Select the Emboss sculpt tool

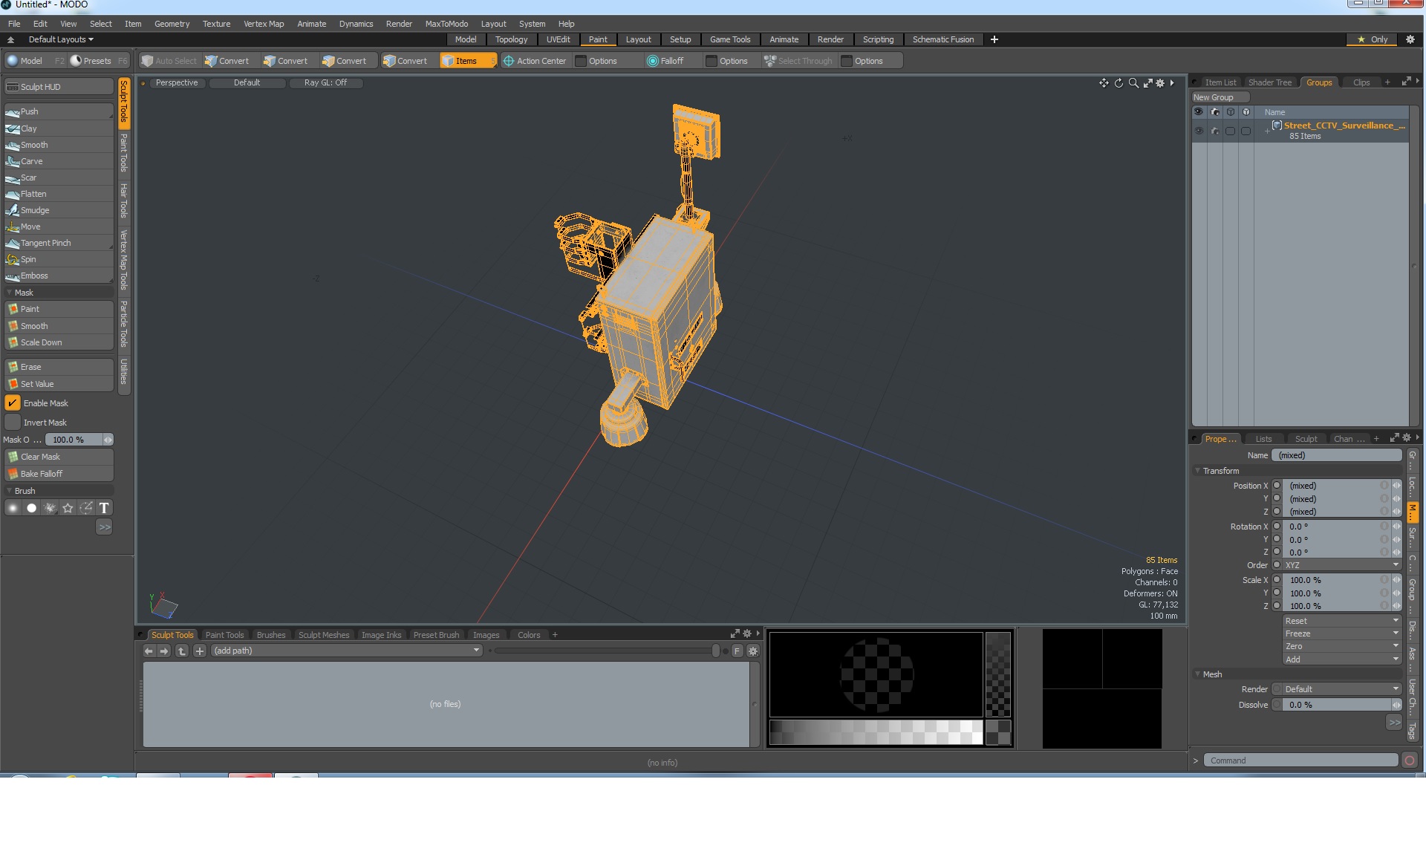point(59,276)
